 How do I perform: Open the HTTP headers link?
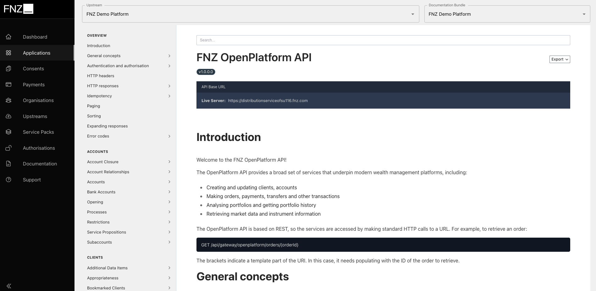101,76
